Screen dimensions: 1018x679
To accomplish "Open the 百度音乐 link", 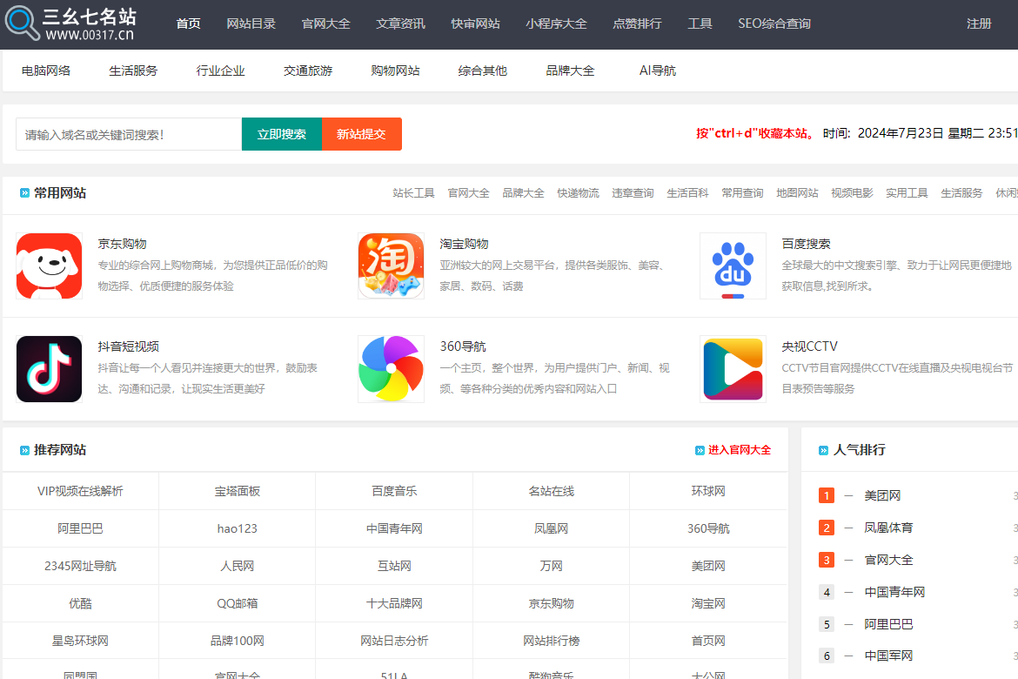I will pos(394,491).
